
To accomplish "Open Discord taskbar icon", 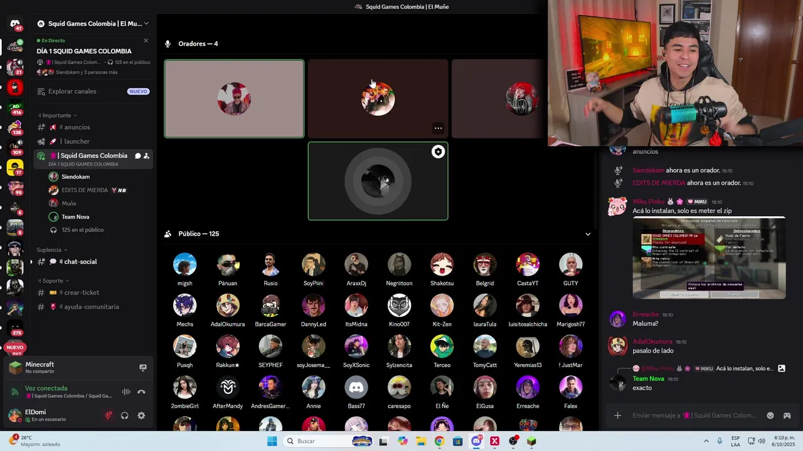I will coord(476,441).
